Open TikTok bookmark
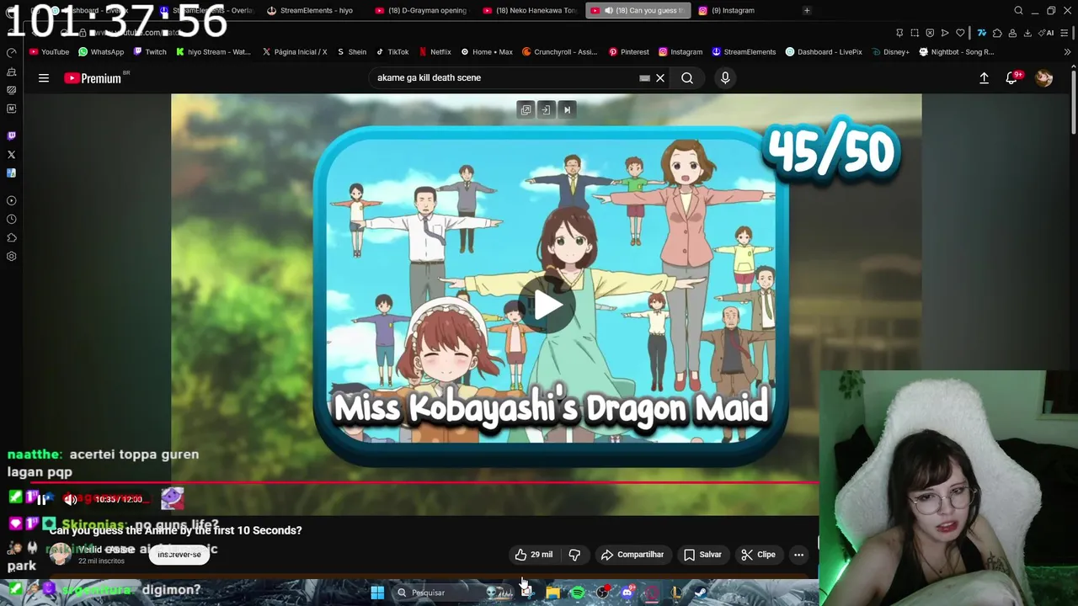Viewport: 1078px width, 606px height. [x=392, y=52]
